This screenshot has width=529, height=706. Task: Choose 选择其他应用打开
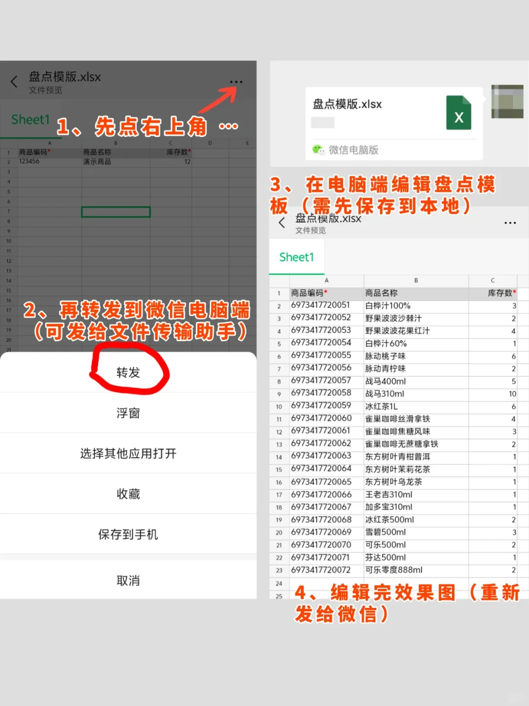pos(128,454)
